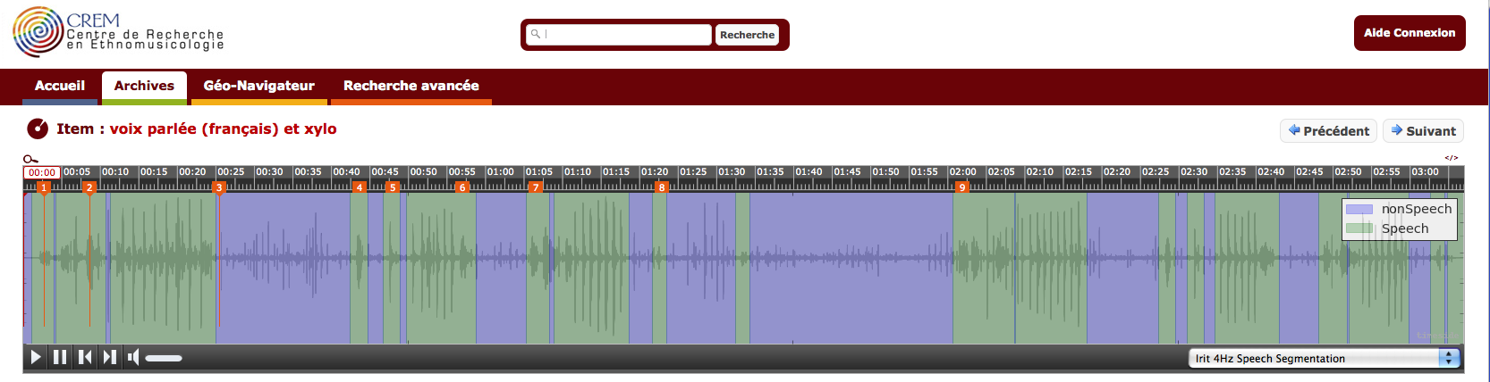
Task: Click the 00:30 ruler label
Action: [x=269, y=171]
